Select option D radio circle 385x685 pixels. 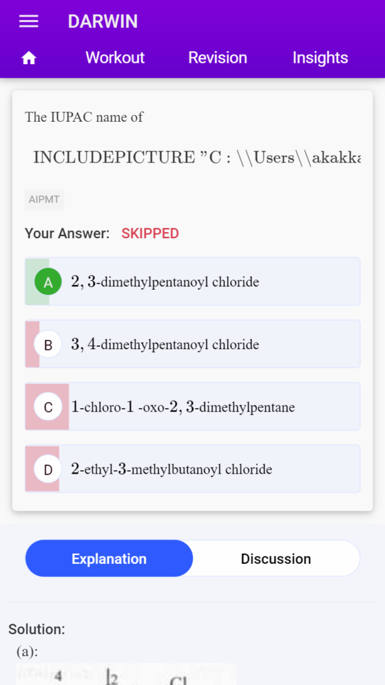pyautogui.click(x=48, y=469)
